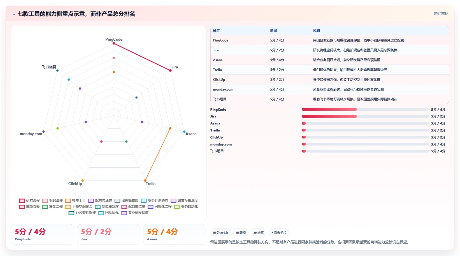
Task: Toggle 可视化流程 legend entry
Action: pos(159,207)
